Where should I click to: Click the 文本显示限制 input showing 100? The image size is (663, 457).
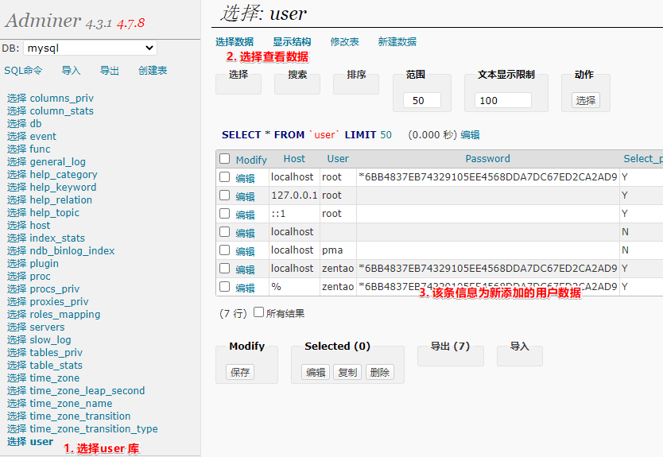coord(503,101)
